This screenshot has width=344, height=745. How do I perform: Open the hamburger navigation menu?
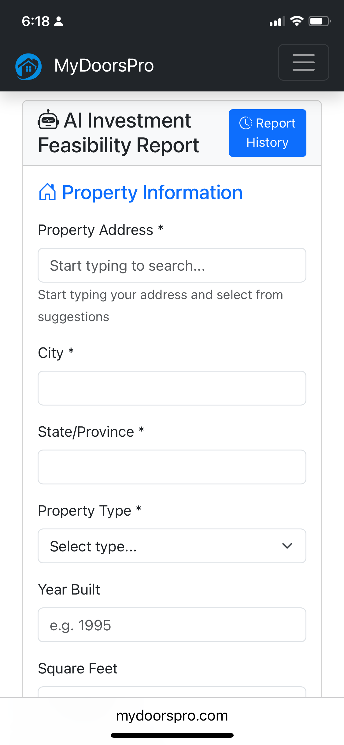303,62
